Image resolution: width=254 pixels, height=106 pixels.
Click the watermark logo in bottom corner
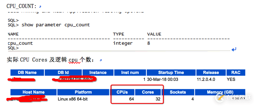233,98
